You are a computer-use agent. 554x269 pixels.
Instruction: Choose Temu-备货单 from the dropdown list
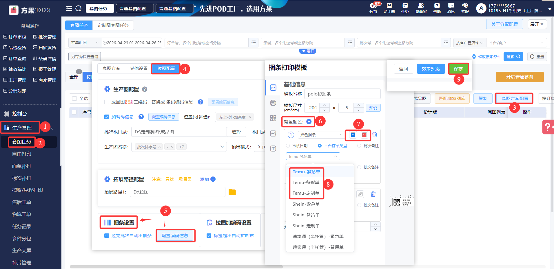pyautogui.click(x=306, y=182)
